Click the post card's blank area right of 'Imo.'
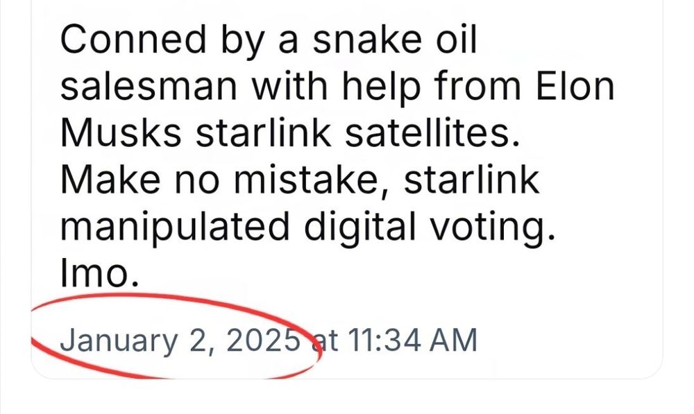Screen dimensions: 694x414 pos(398,274)
